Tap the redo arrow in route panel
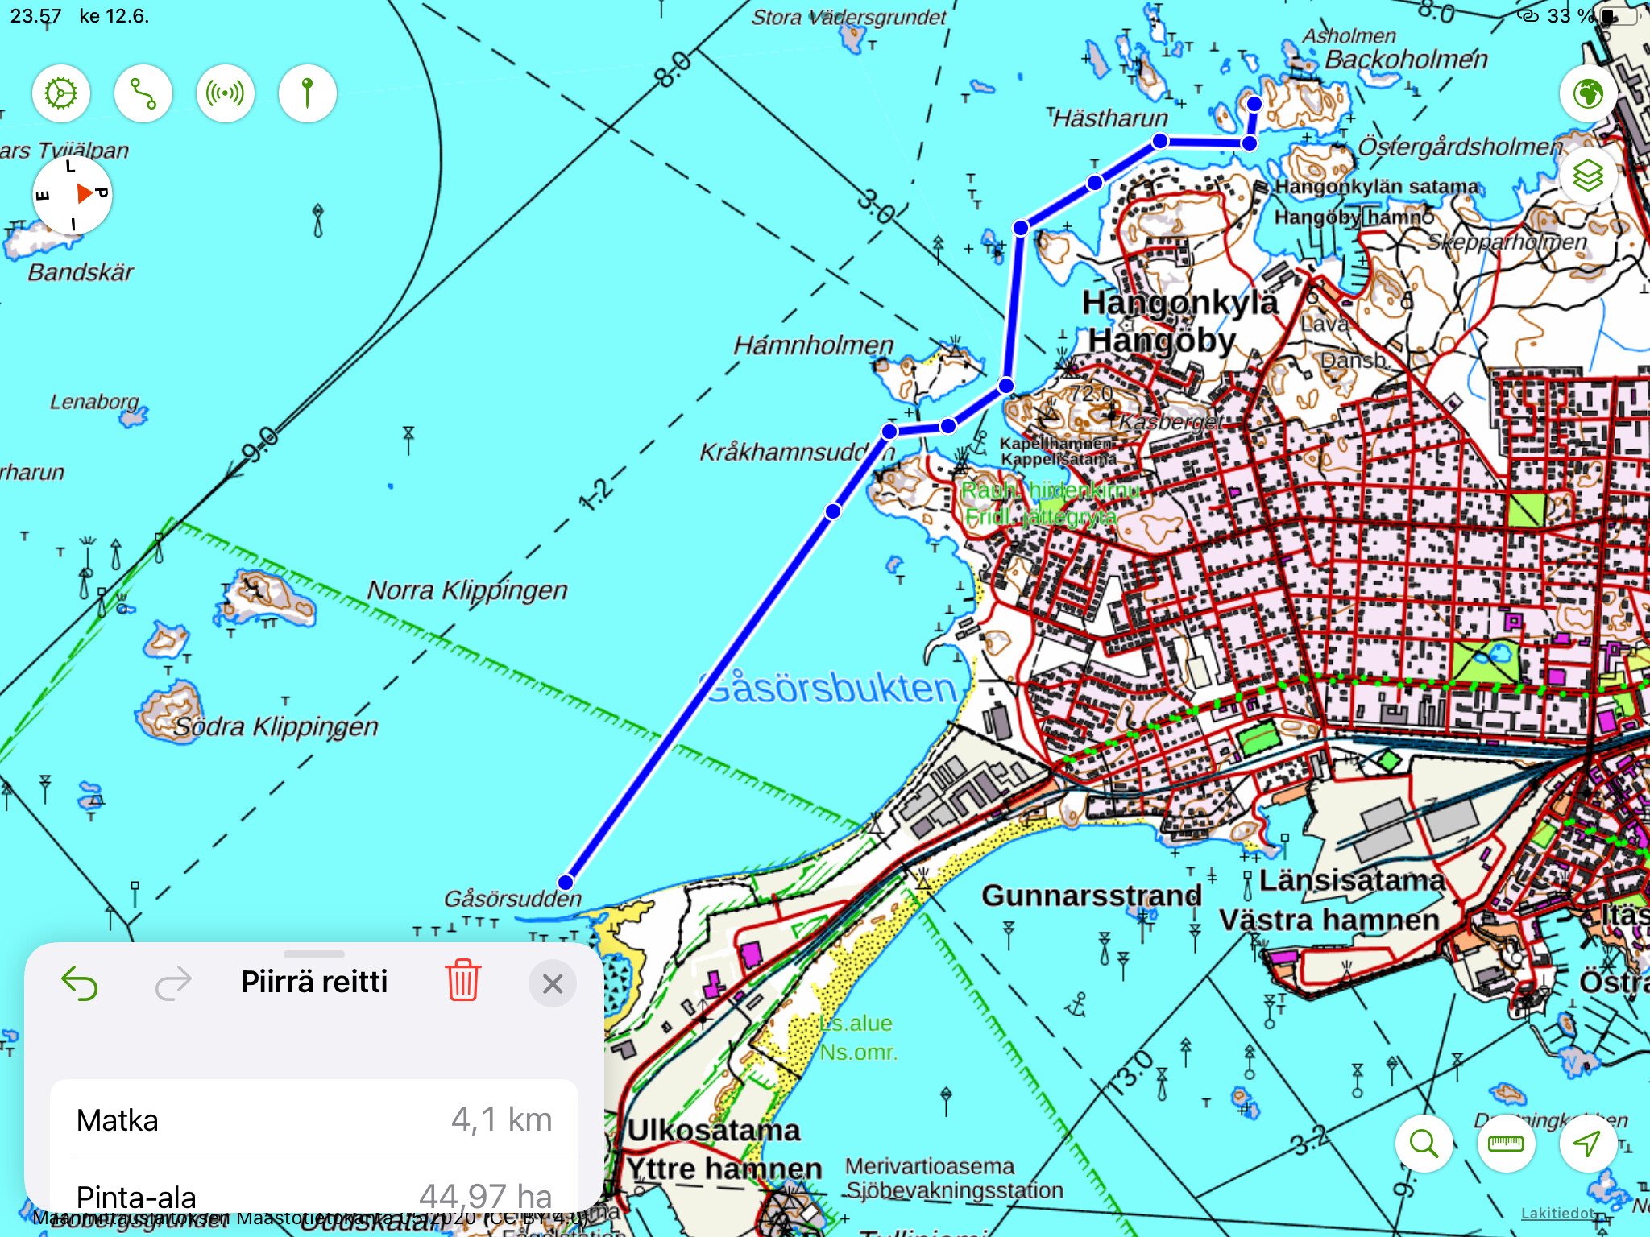Viewport: 1650px width, 1237px height. [x=173, y=983]
